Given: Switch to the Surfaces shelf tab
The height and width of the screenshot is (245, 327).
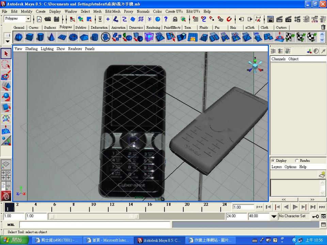Looking at the screenshot, I should pos(50,28).
